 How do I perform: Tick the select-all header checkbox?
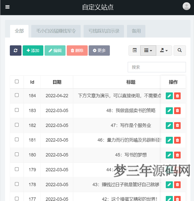(x=17, y=82)
